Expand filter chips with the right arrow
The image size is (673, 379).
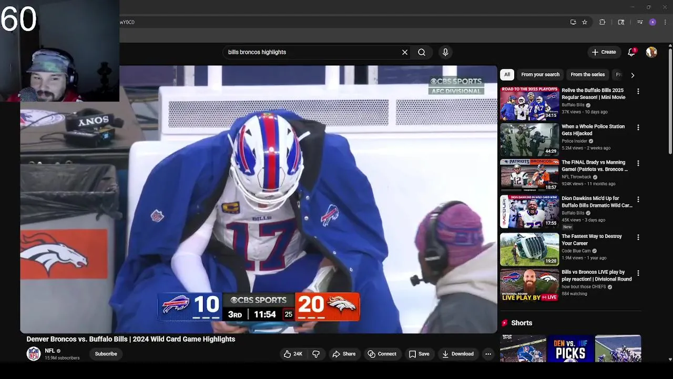tap(633, 75)
